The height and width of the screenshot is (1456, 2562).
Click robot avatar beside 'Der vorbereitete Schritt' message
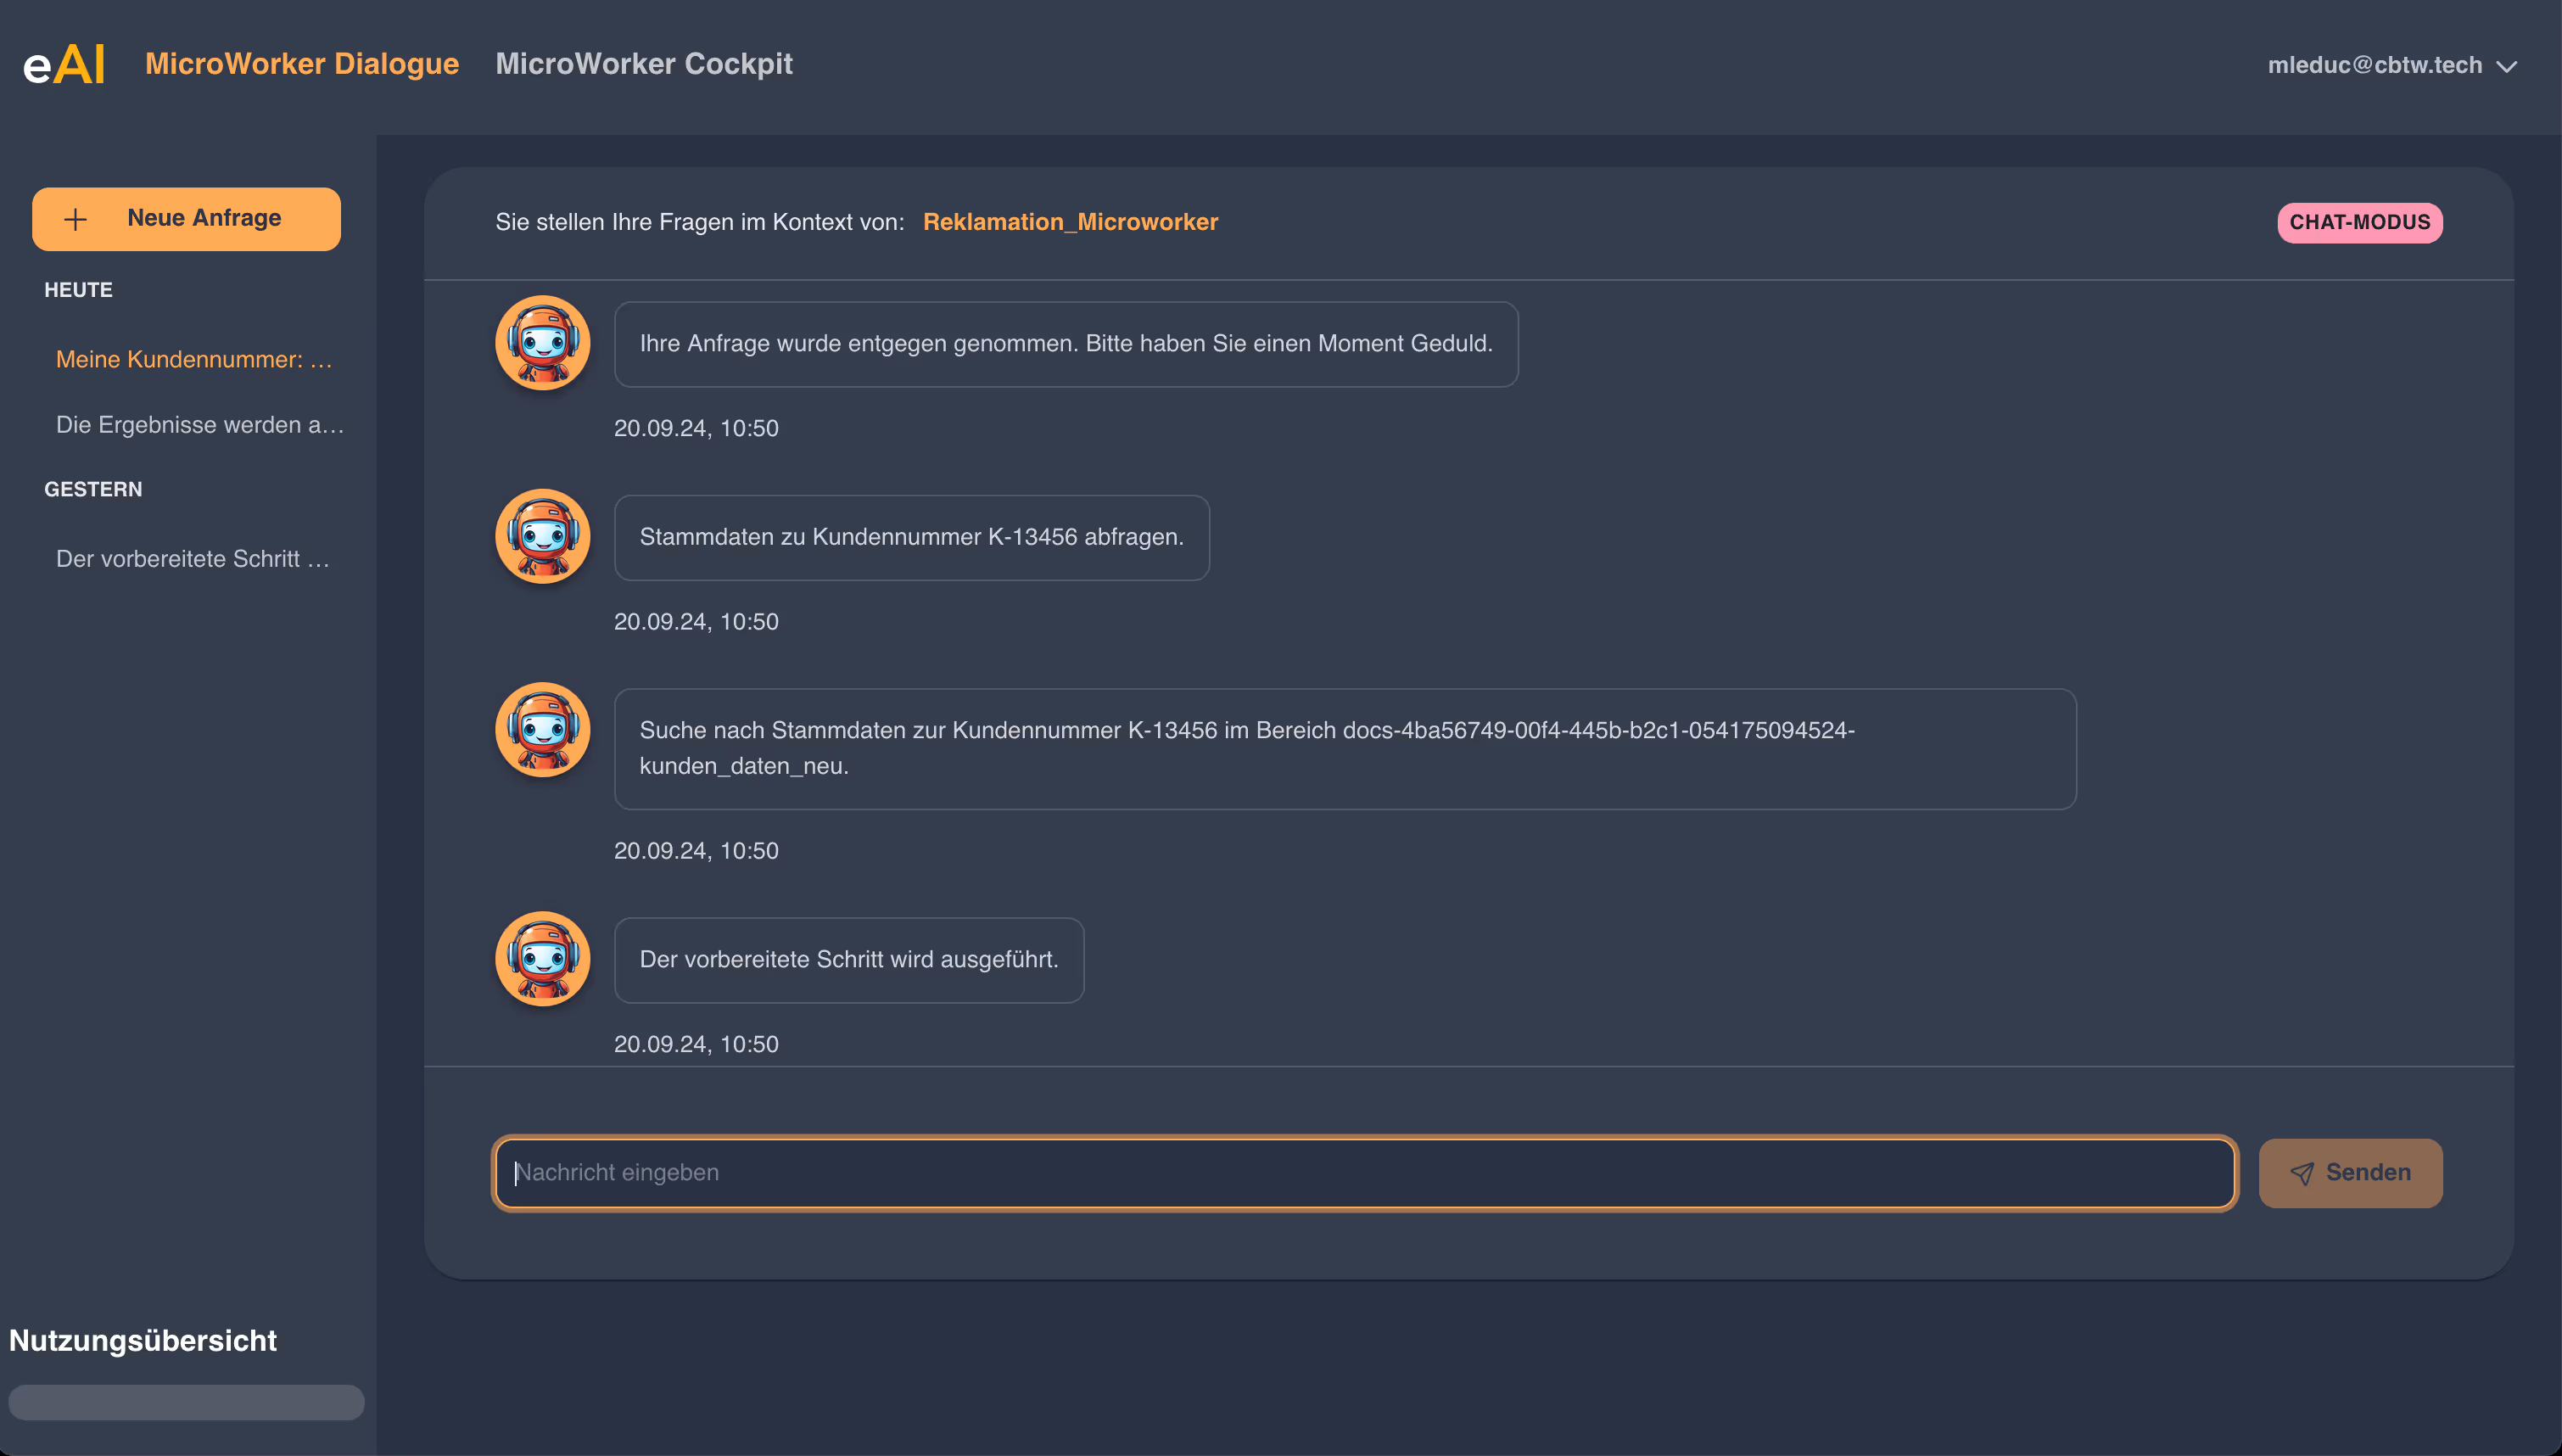[x=543, y=959]
